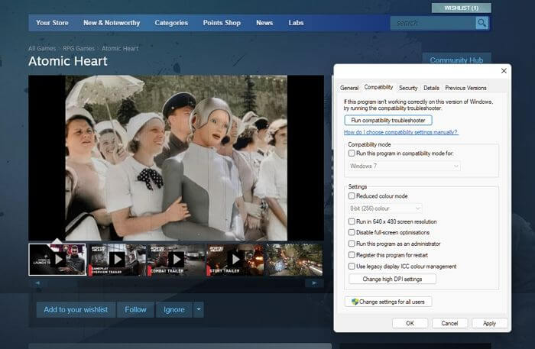Open the Community Hub
535x349 pixels.
(456, 60)
